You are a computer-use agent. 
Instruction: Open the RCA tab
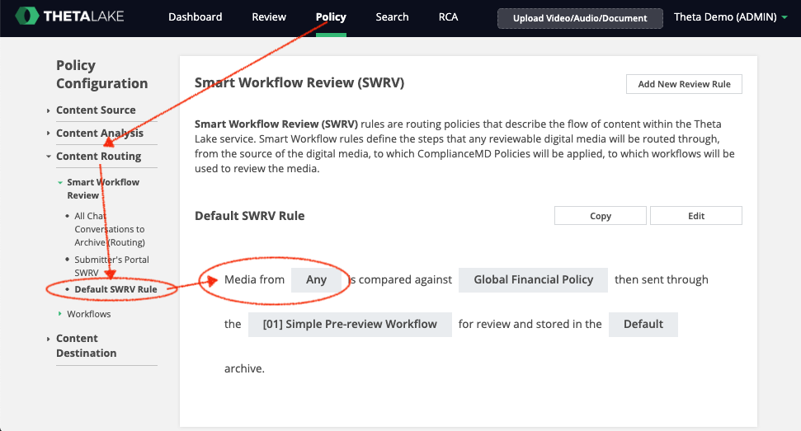(x=448, y=16)
